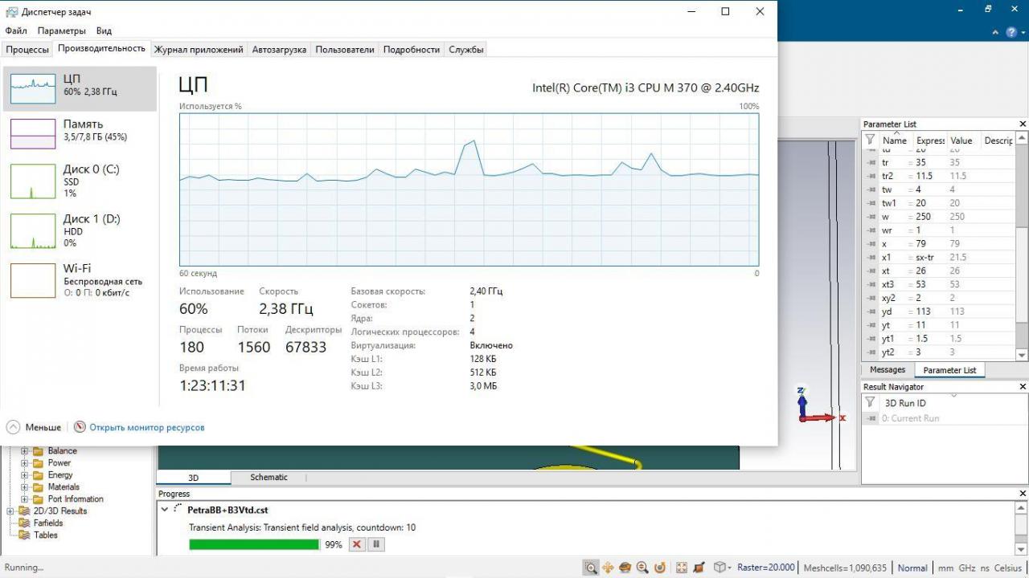Activate the zoom tool in the status bar
Viewport: 1029px width, 578px height.
[x=591, y=568]
